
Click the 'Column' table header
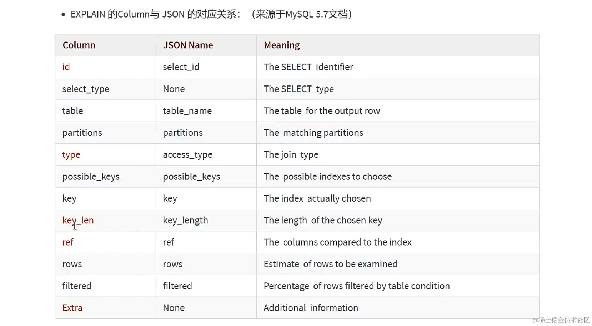pos(79,45)
